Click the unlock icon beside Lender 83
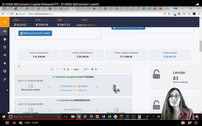This screenshot has width=202, height=126. click(157, 74)
